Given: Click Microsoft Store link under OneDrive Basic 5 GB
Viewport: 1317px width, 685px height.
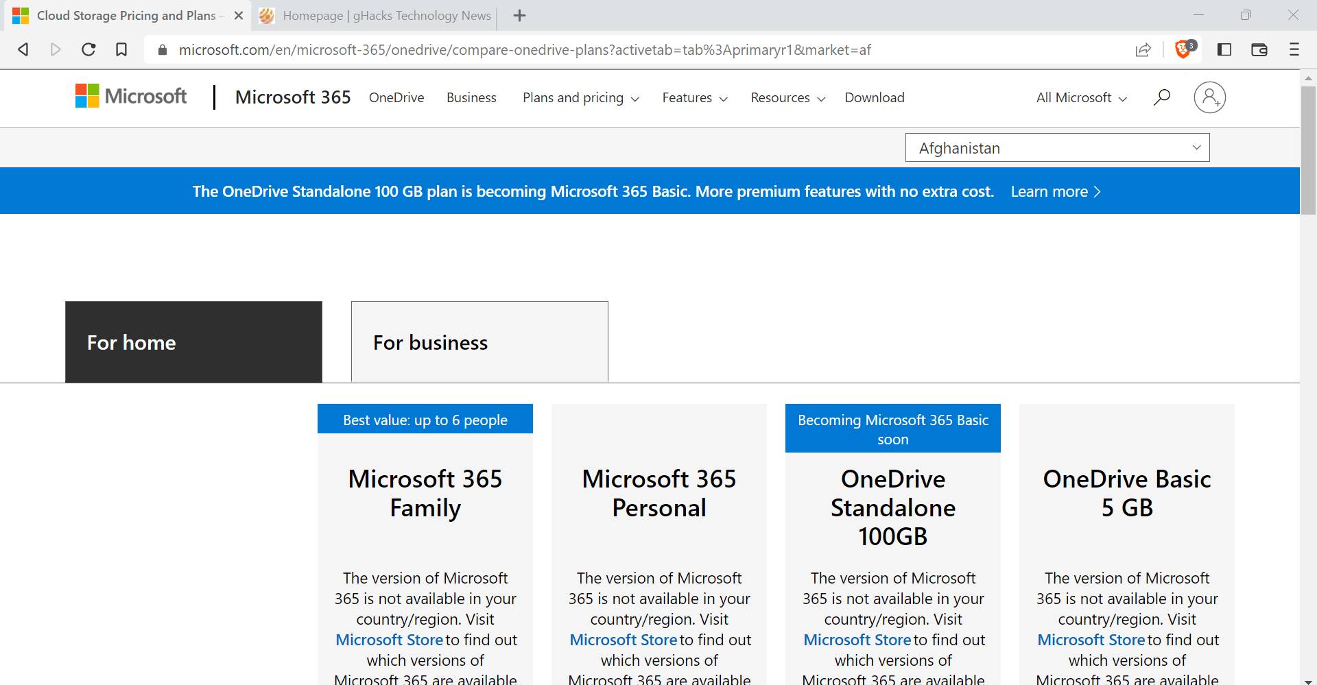Looking at the screenshot, I should [1091, 640].
